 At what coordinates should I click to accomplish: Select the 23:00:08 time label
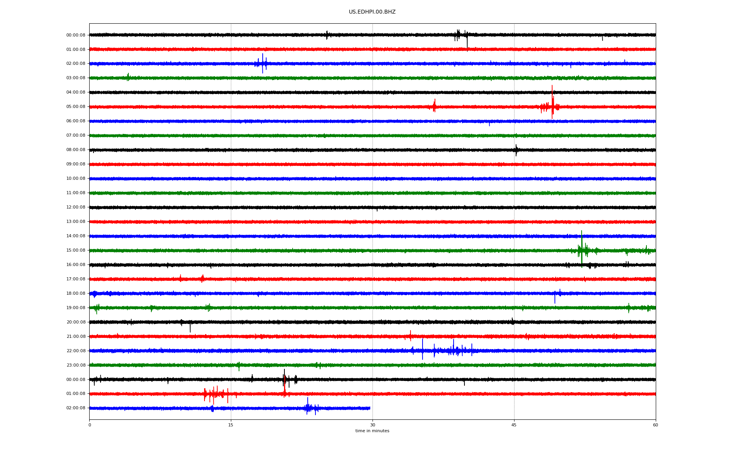(76, 365)
